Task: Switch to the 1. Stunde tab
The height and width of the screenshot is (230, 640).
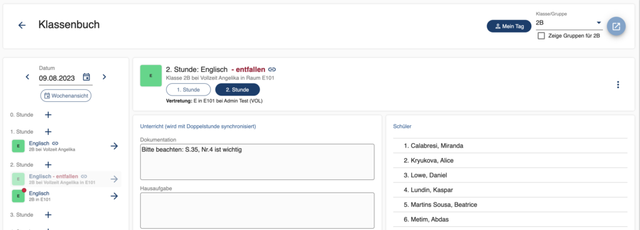Action: (188, 89)
